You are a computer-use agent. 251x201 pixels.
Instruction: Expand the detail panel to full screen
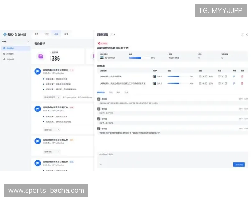point(243,34)
